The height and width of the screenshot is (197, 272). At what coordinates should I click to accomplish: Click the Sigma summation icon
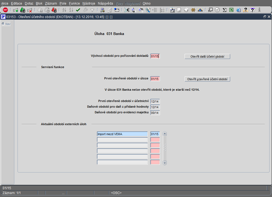click(x=225, y=10)
